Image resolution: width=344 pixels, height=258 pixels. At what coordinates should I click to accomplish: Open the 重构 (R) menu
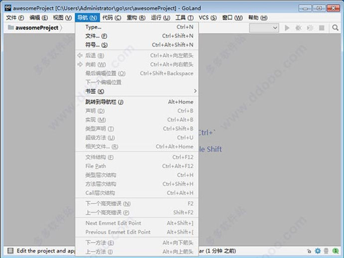click(x=136, y=17)
